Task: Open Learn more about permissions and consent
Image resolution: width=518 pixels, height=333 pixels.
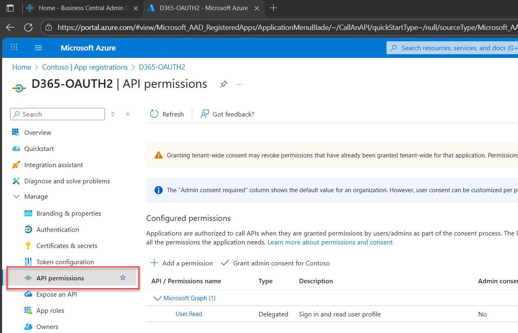Action: pyautogui.click(x=330, y=242)
